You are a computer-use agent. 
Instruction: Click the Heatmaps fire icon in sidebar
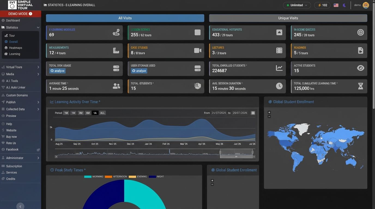click(6, 48)
